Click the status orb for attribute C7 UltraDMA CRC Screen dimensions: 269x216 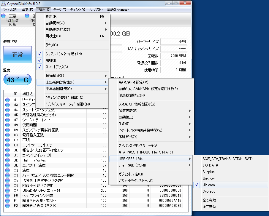[x=7, y=191]
